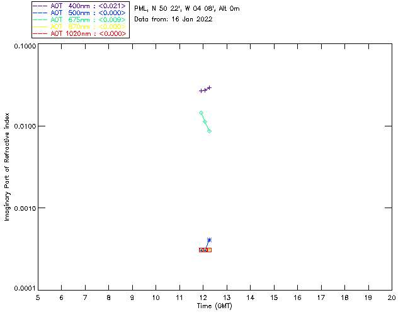Click the x-axis tick label 12

pyautogui.click(x=203, y=297)
